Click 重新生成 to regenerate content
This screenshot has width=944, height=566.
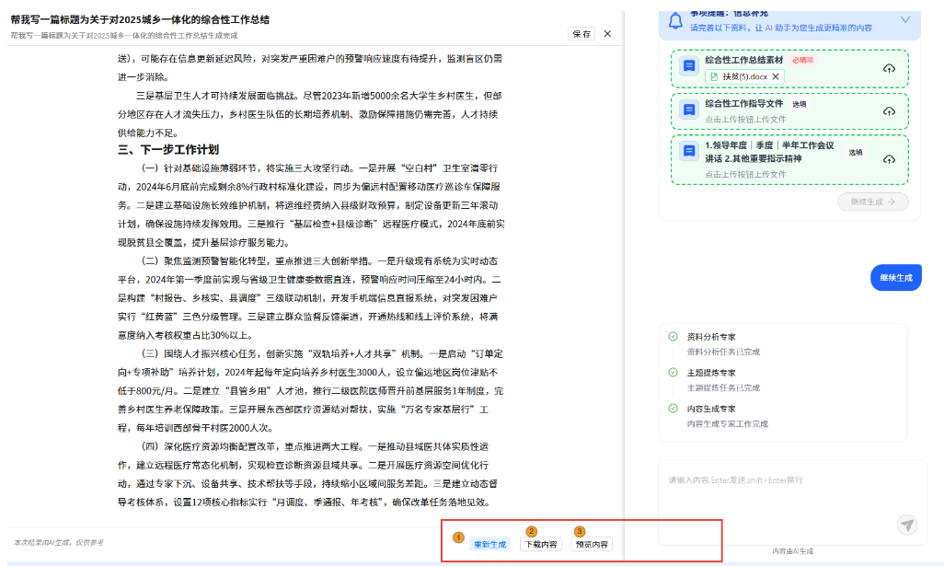click(x=489, y=544)
